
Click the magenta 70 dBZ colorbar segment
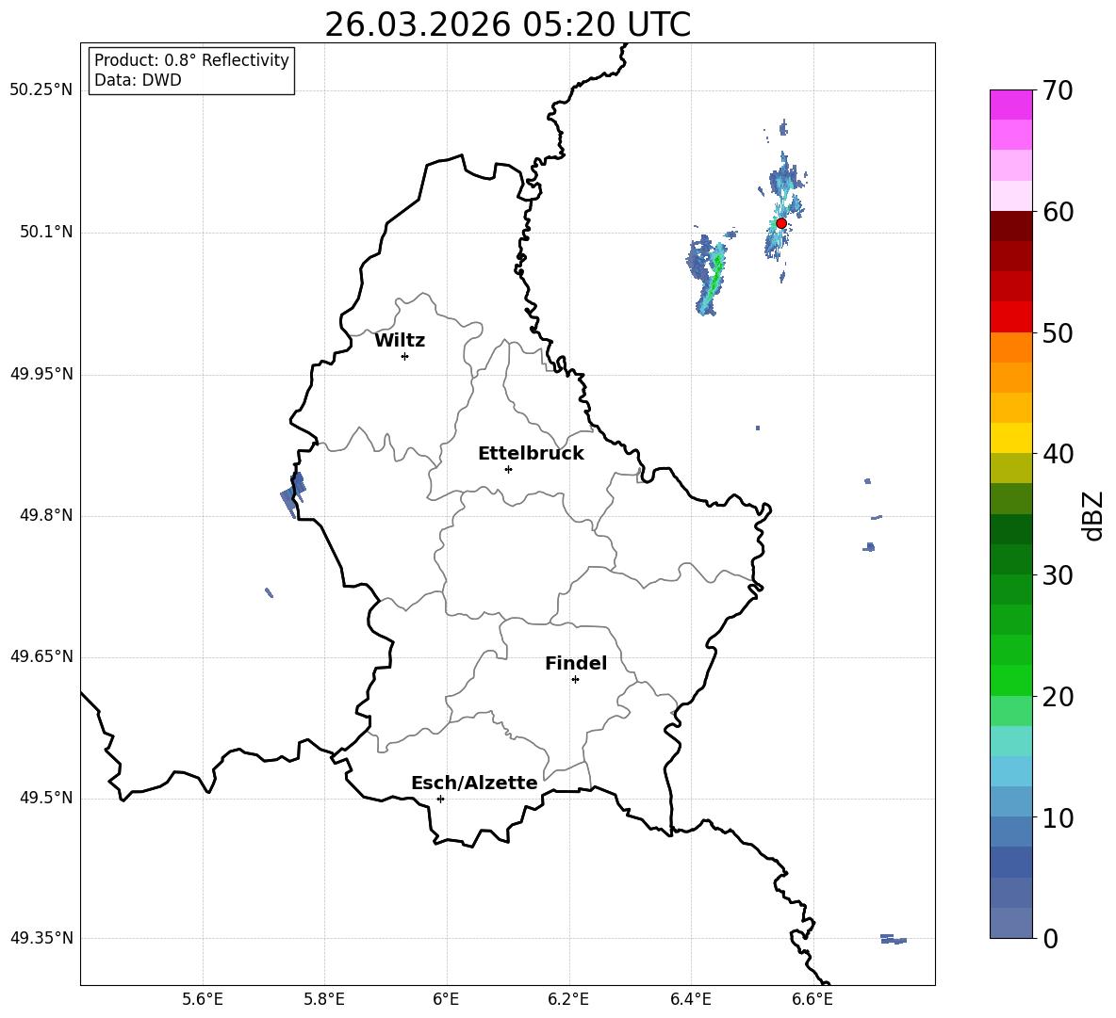1010,105
